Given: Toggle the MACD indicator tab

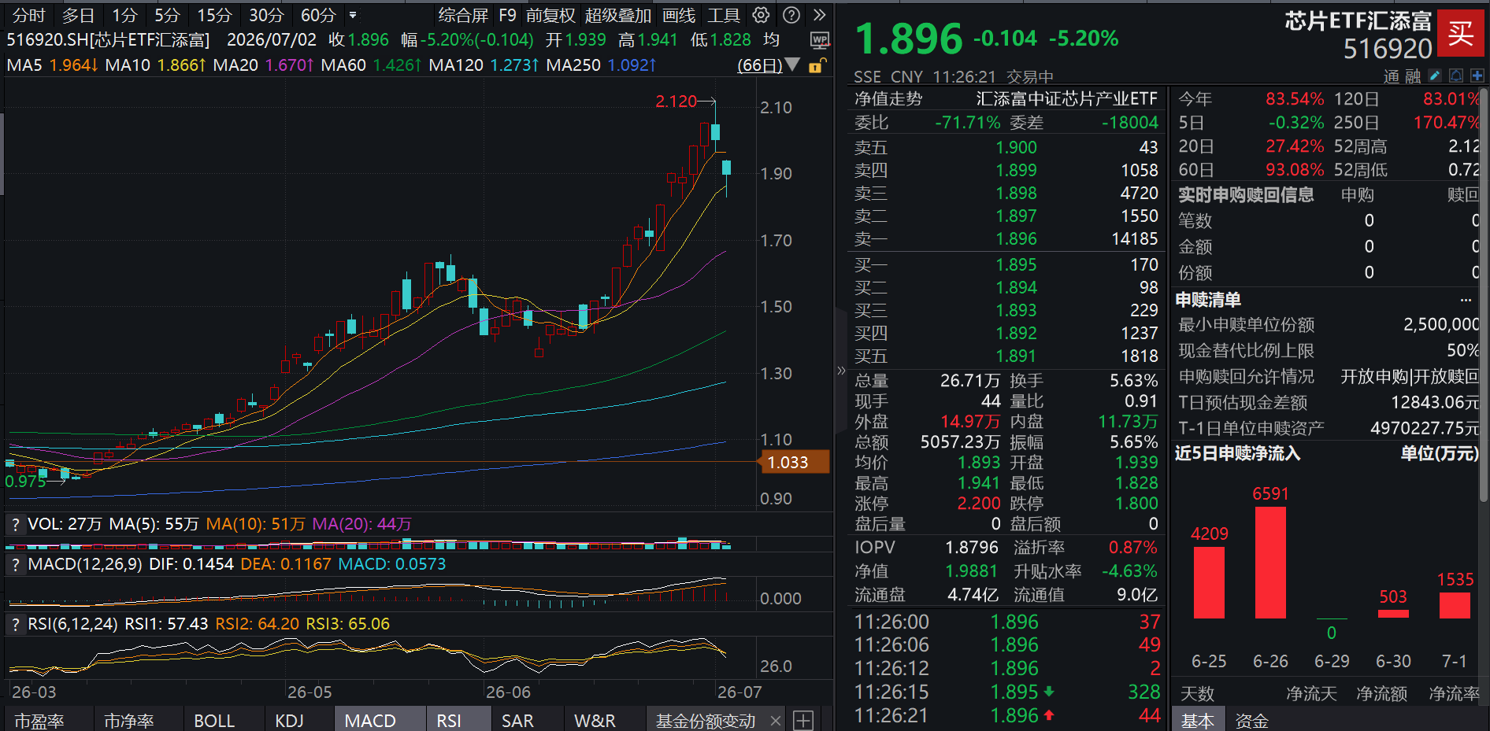Looking at the screenshot, I should click(370, 720).
